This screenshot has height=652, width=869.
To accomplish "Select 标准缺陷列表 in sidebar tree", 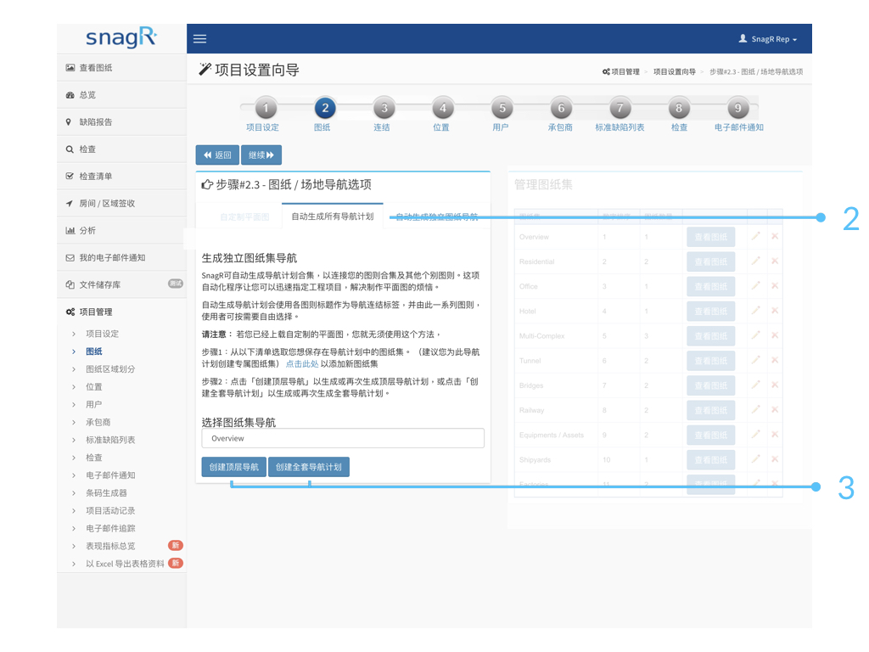I will [110, 441].
